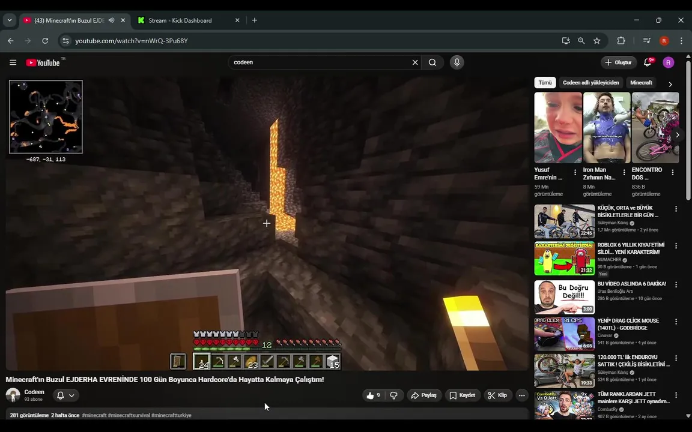The image size is (692, 432).
Task: View site information icon in address bar
Action: click(65, 41)
